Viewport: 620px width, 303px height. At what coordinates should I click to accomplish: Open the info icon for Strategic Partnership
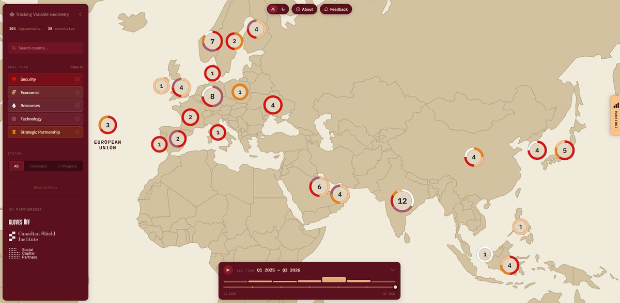coord(77,132)
